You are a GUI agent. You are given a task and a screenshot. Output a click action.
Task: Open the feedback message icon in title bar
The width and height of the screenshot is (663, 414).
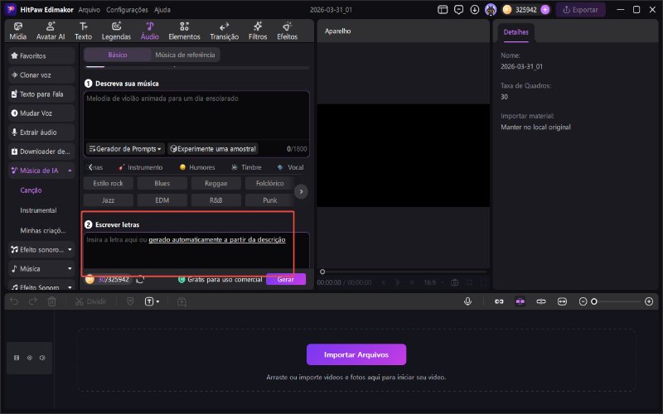(458, 10)
